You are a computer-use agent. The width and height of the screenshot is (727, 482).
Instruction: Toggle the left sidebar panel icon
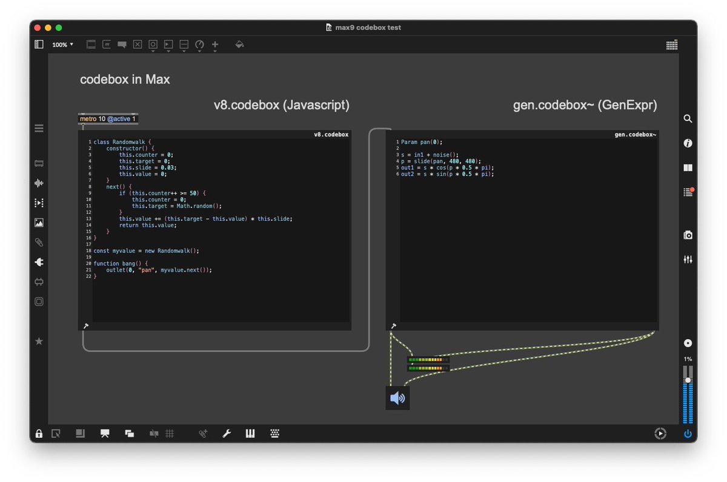tap(39, 44)
